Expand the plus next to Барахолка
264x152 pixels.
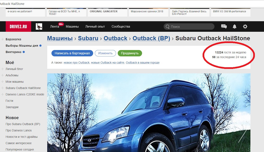click(2, 39)
